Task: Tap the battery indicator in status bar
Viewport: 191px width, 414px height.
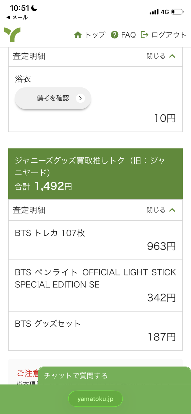Action: coord(177,12)
